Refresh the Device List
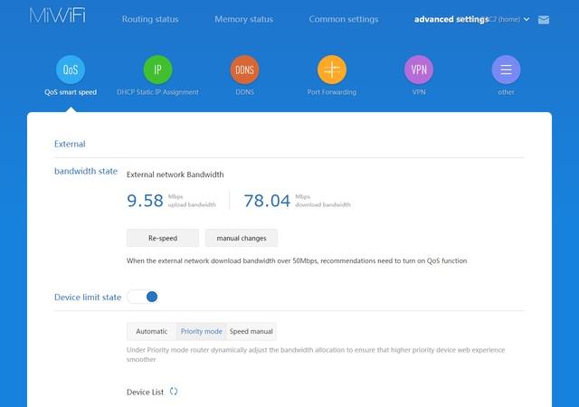Screen dimensions: 579x407 pyautogui.click(x=174, y=392)
